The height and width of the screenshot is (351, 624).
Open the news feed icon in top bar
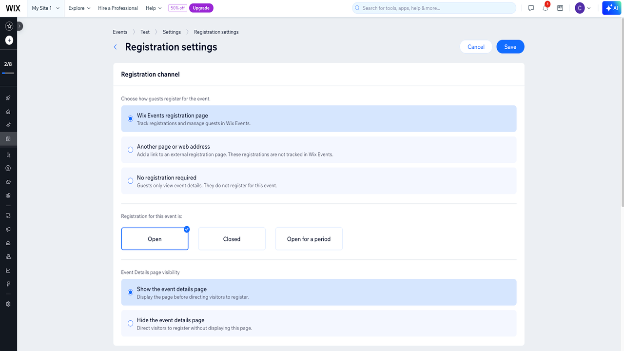pyautogui.click(x=560, y=8)
